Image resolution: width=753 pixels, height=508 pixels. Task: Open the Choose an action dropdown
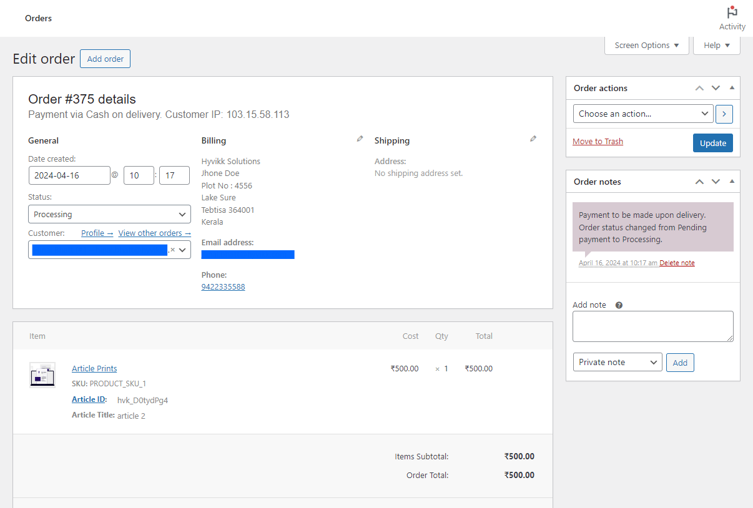[642, 114]
